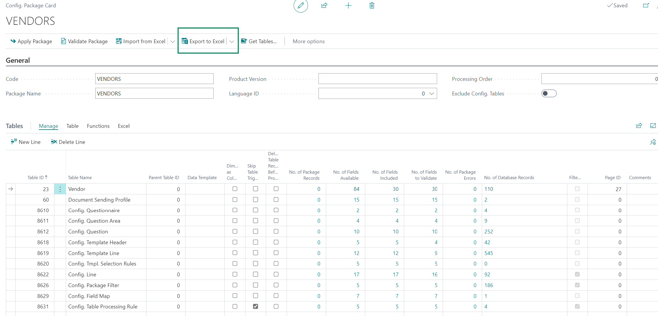The image size is (658, 316).
Task: Expand the Tables part to full page
Action: [x=653, y=125]
